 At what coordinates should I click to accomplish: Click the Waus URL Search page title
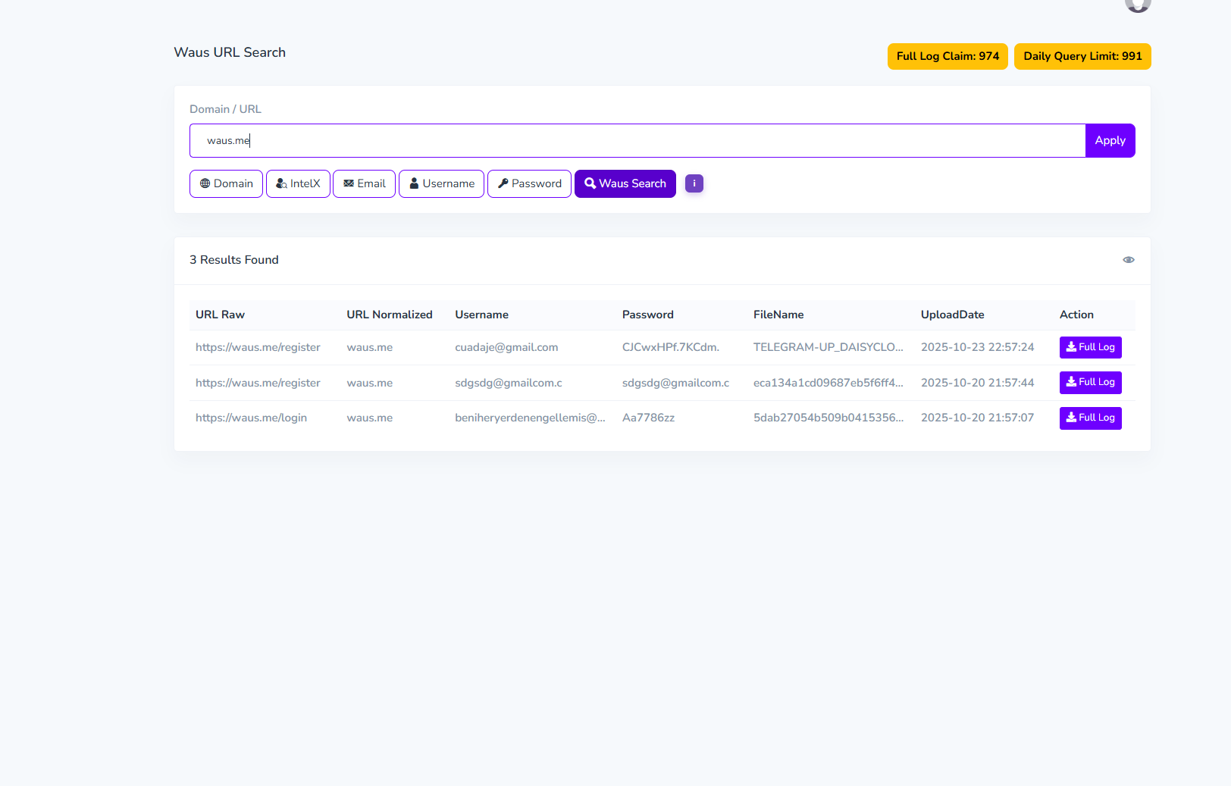(230, 52)
